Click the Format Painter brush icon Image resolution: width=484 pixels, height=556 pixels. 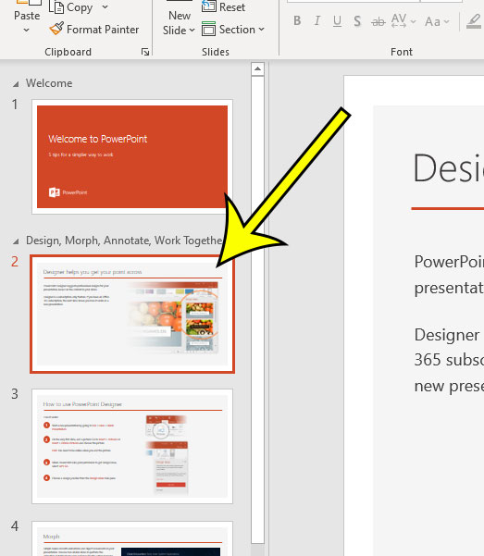(56, 29)
